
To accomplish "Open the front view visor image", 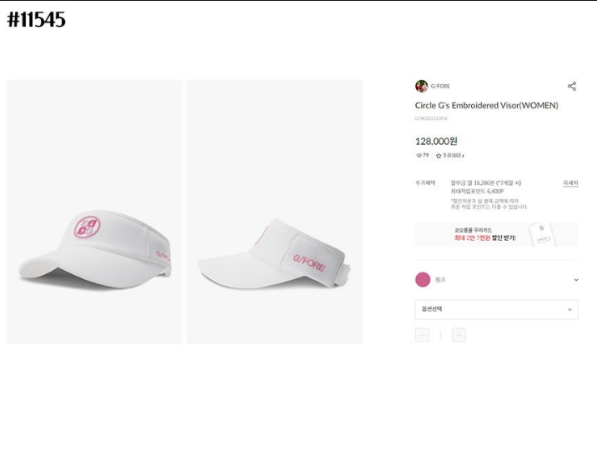I will click(94, 212).
